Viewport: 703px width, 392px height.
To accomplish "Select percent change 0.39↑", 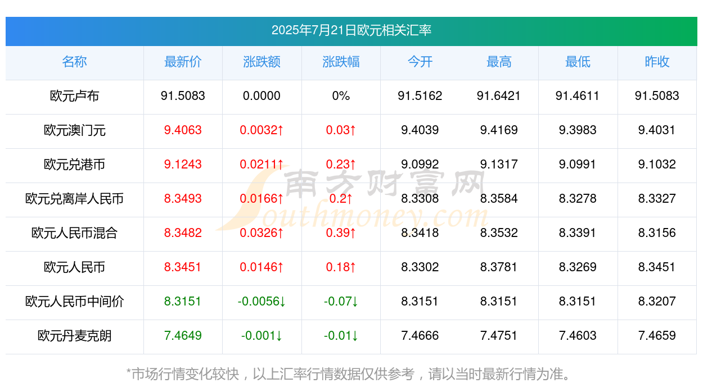I will (x=341, y=233).
